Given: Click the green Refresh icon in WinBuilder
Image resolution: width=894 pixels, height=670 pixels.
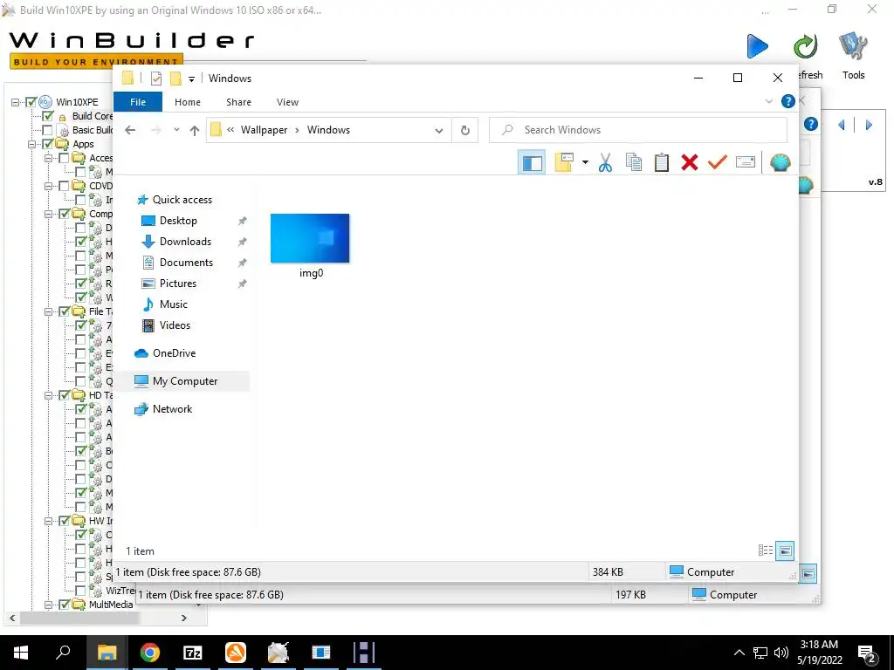Looking at the screenshot, I should pyautogui.click(x=806, y=46).
